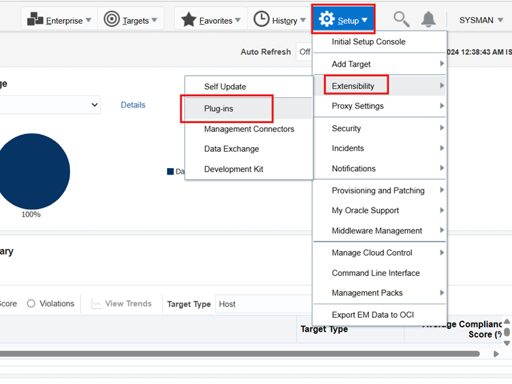Expand the SYSMAN user dropdown
The width and height of the screenshot is (512, 384).
tap(481, 20)
